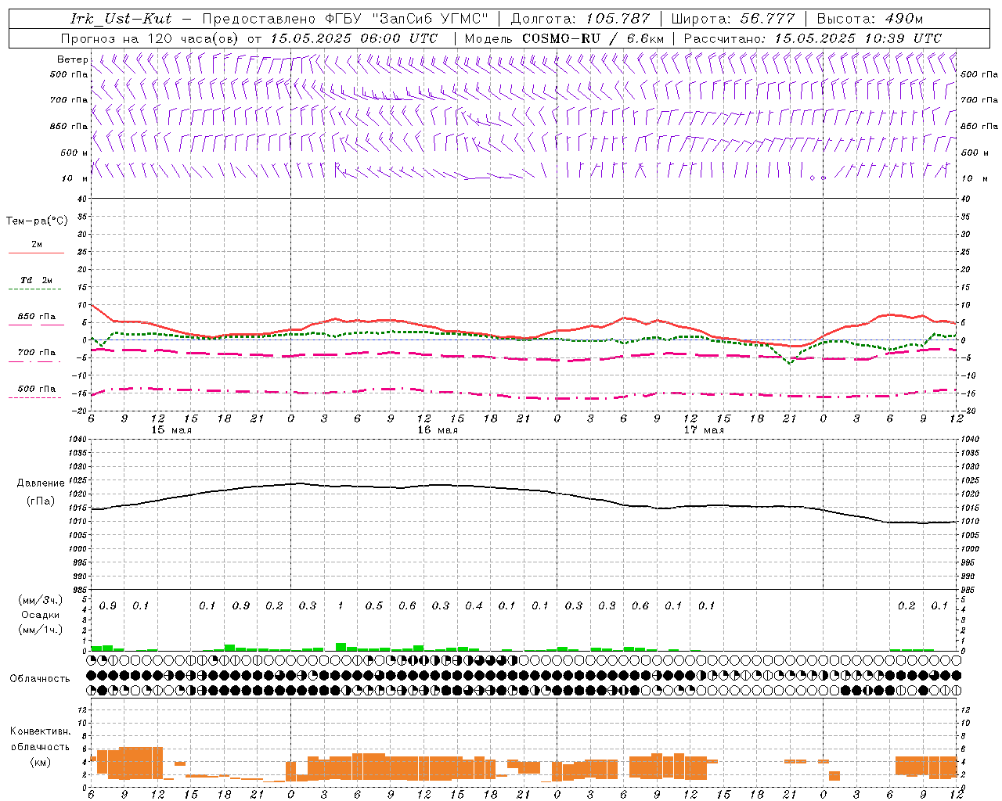Viewport: 1002px width, 801px height.
Task: Click the forecast label Прогноз на 120 часа(ов)
Action: point(150,38)
